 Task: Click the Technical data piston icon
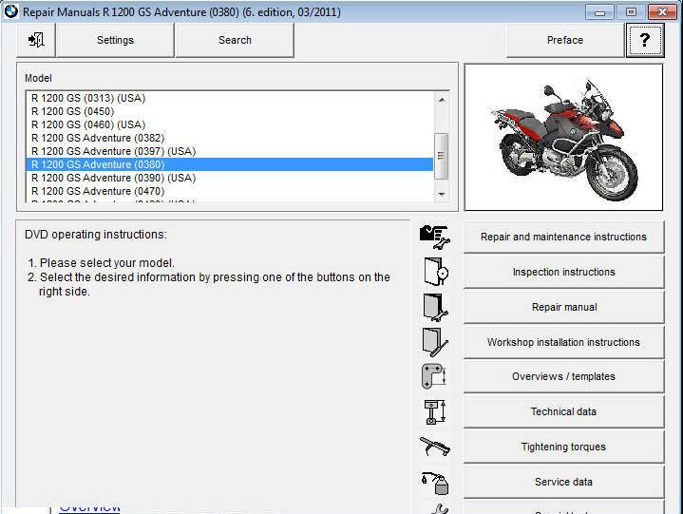click(x=435, y=411)
